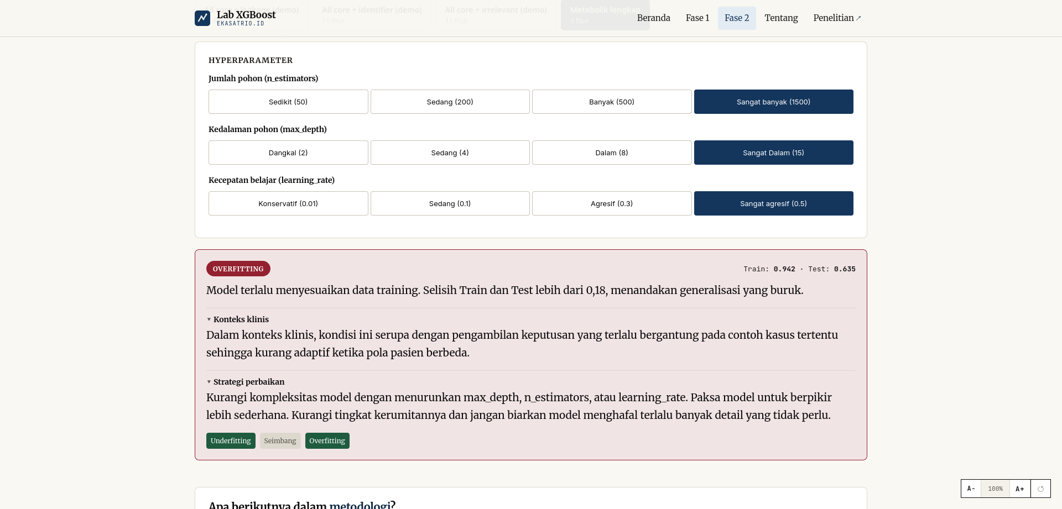Click the Lab XGBoost site title
The width and height of the screenshot is (1062, 509).
tap(246, 15)
